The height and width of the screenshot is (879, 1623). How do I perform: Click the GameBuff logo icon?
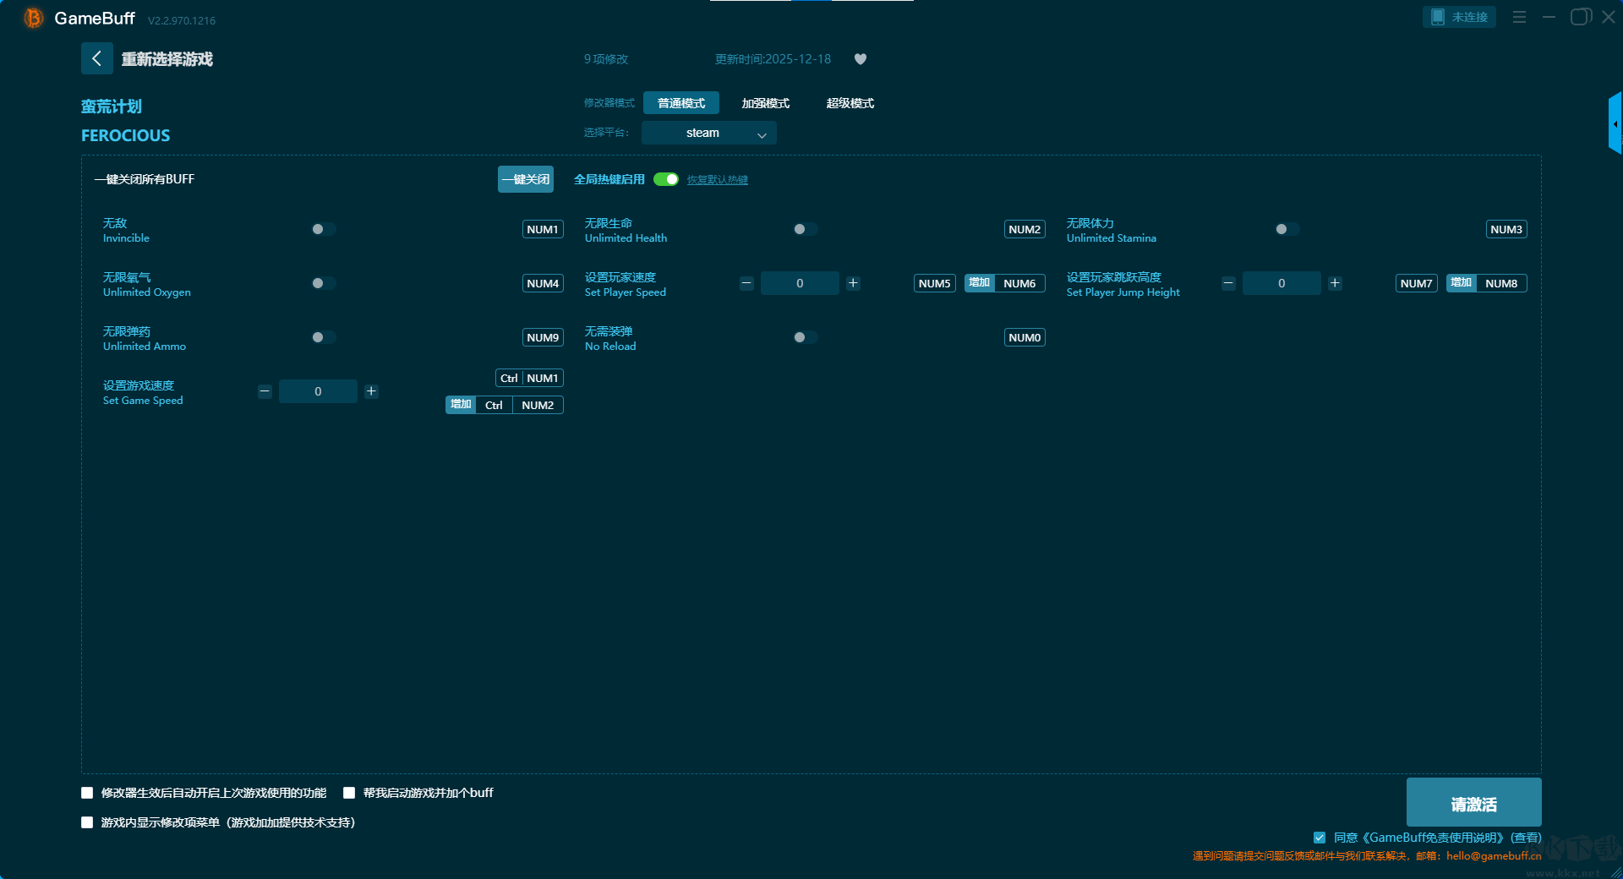(33, 18)
